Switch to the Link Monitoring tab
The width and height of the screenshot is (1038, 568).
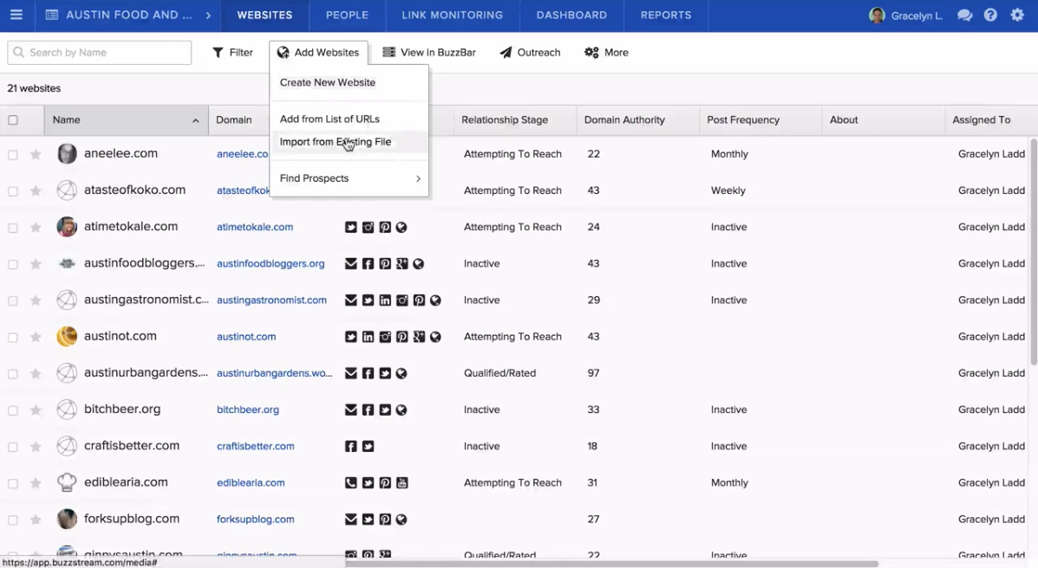tap(452, 16)
